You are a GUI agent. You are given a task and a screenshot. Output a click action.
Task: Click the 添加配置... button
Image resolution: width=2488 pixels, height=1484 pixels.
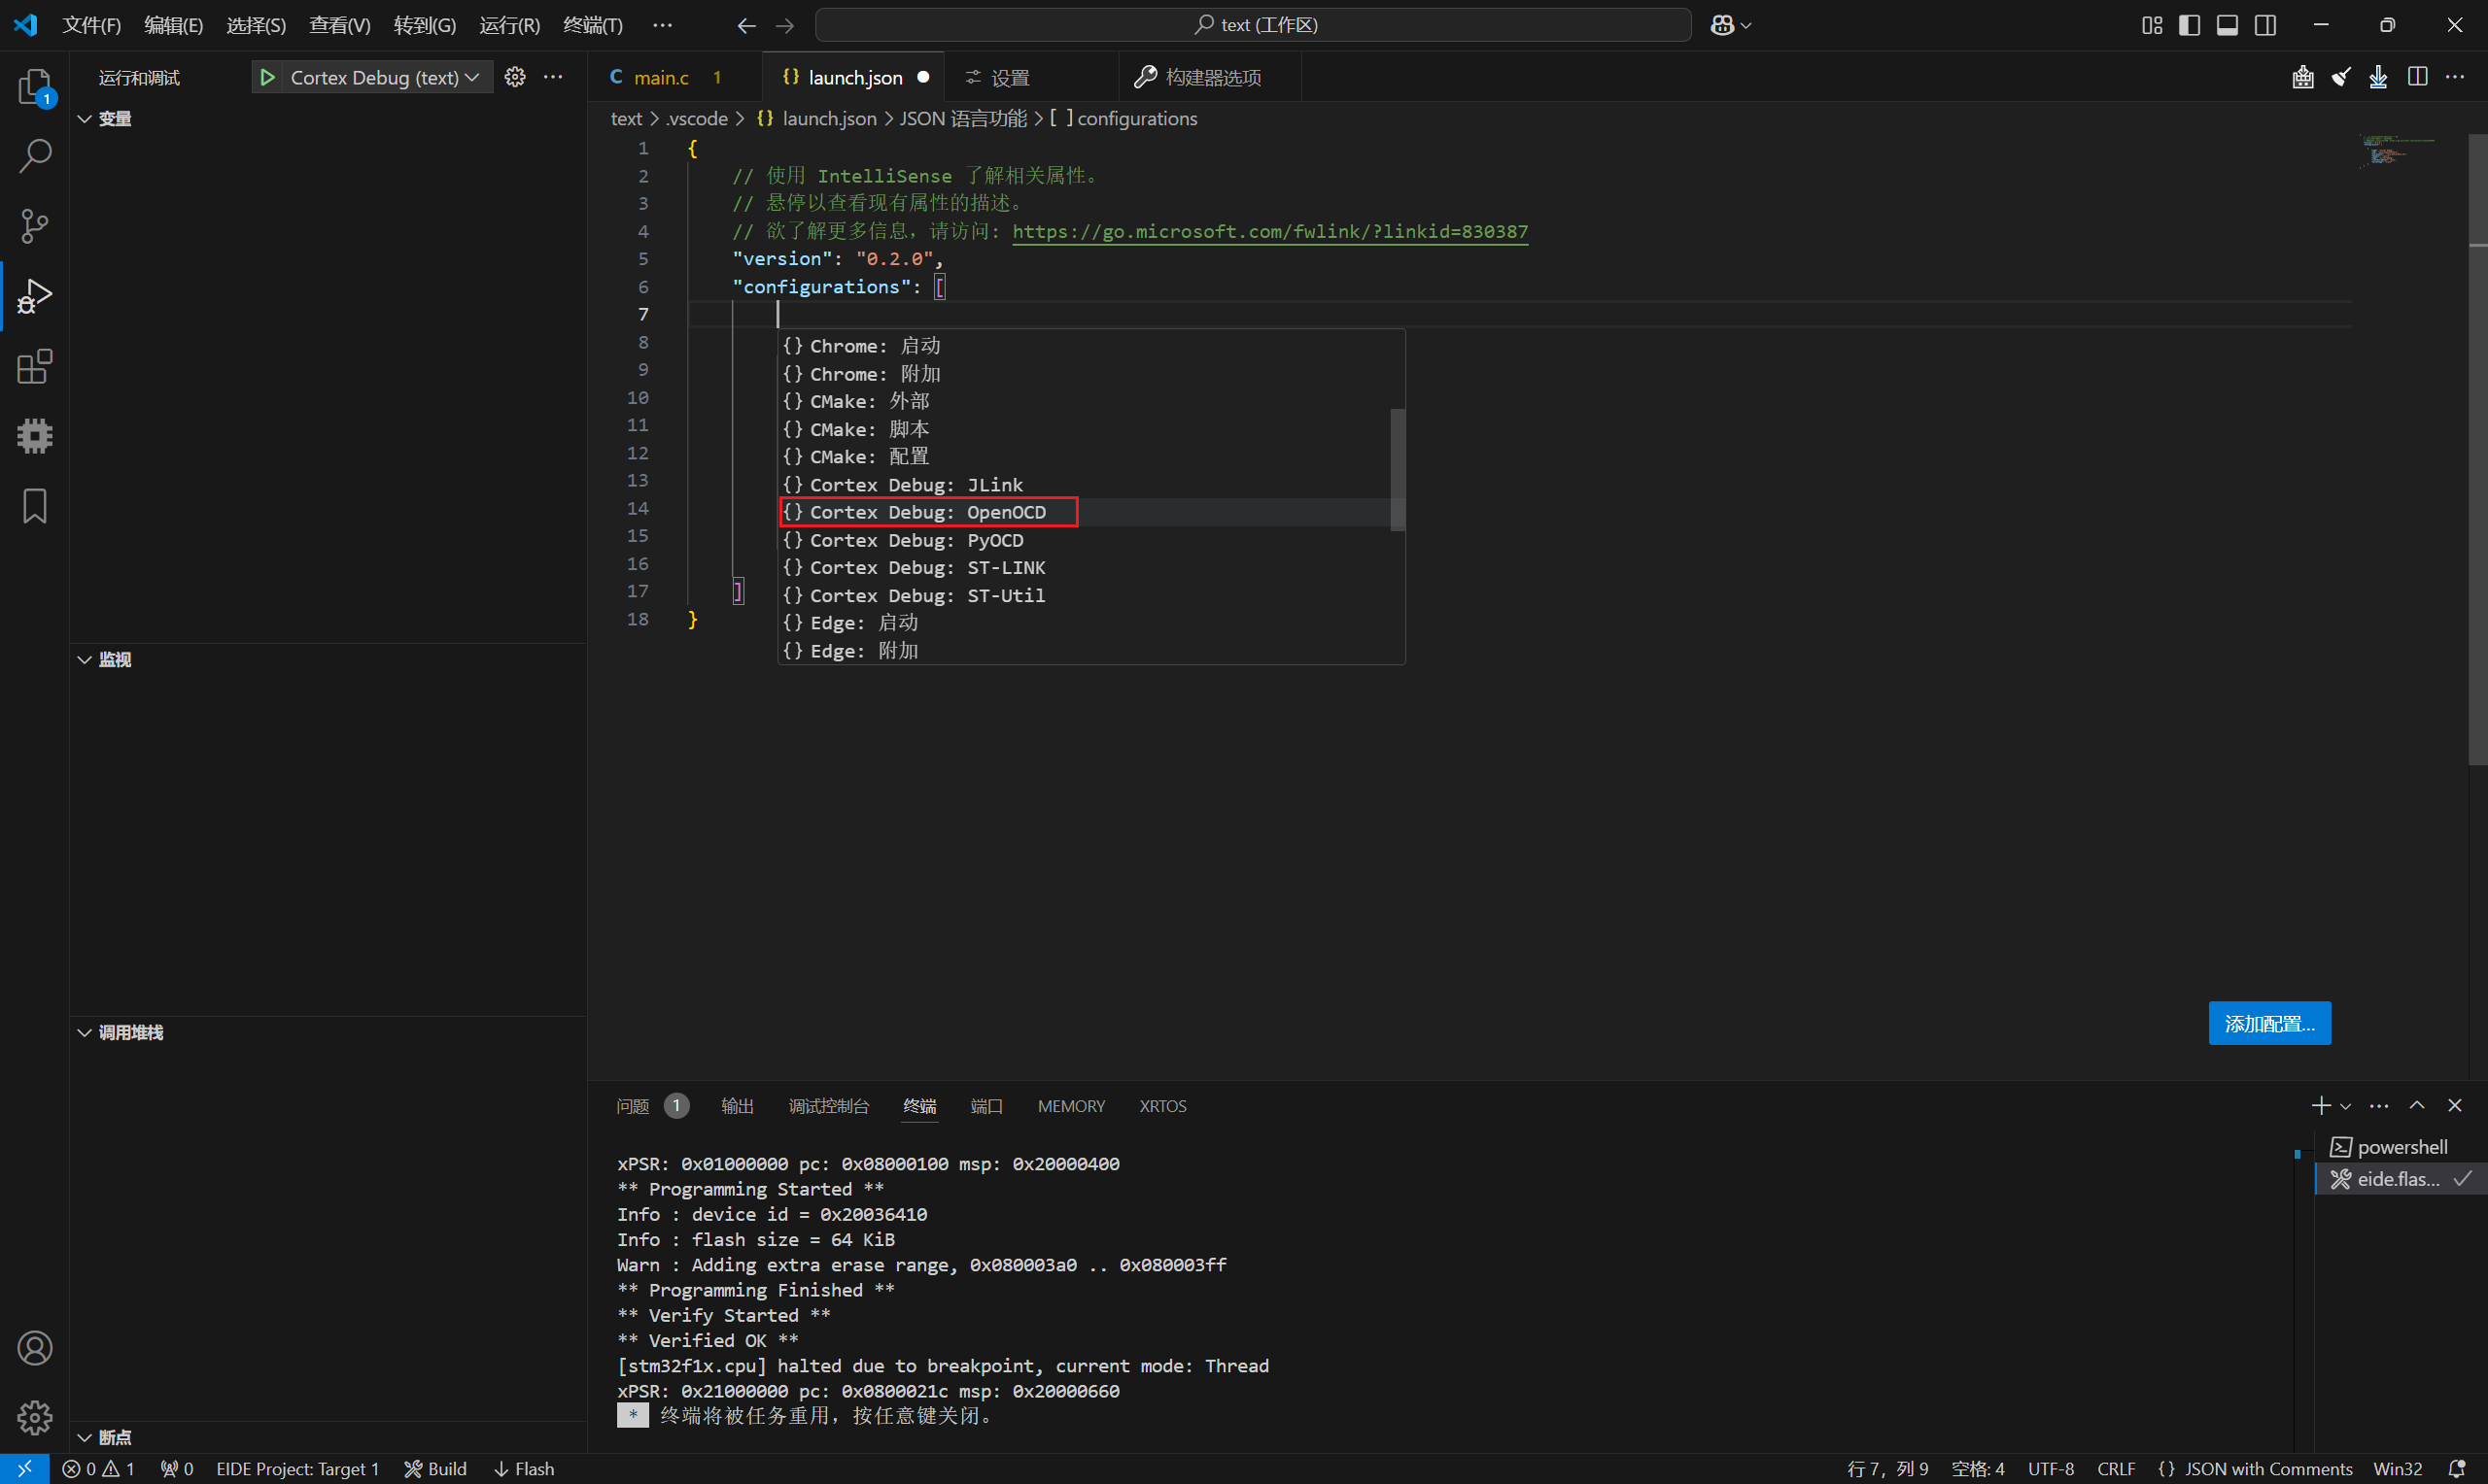click(x=2269, y=1023)
